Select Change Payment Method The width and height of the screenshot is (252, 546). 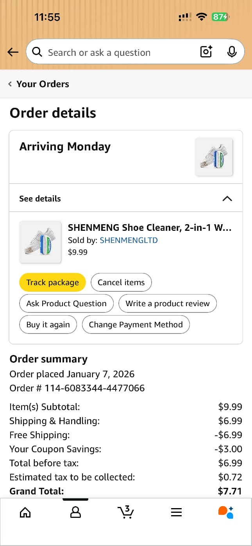point(136,325)
